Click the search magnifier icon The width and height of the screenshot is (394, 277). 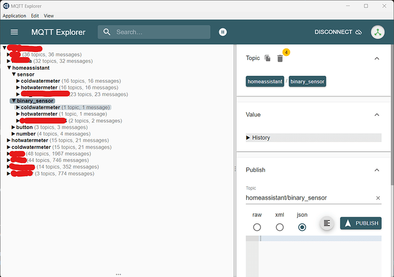[107, 32]
